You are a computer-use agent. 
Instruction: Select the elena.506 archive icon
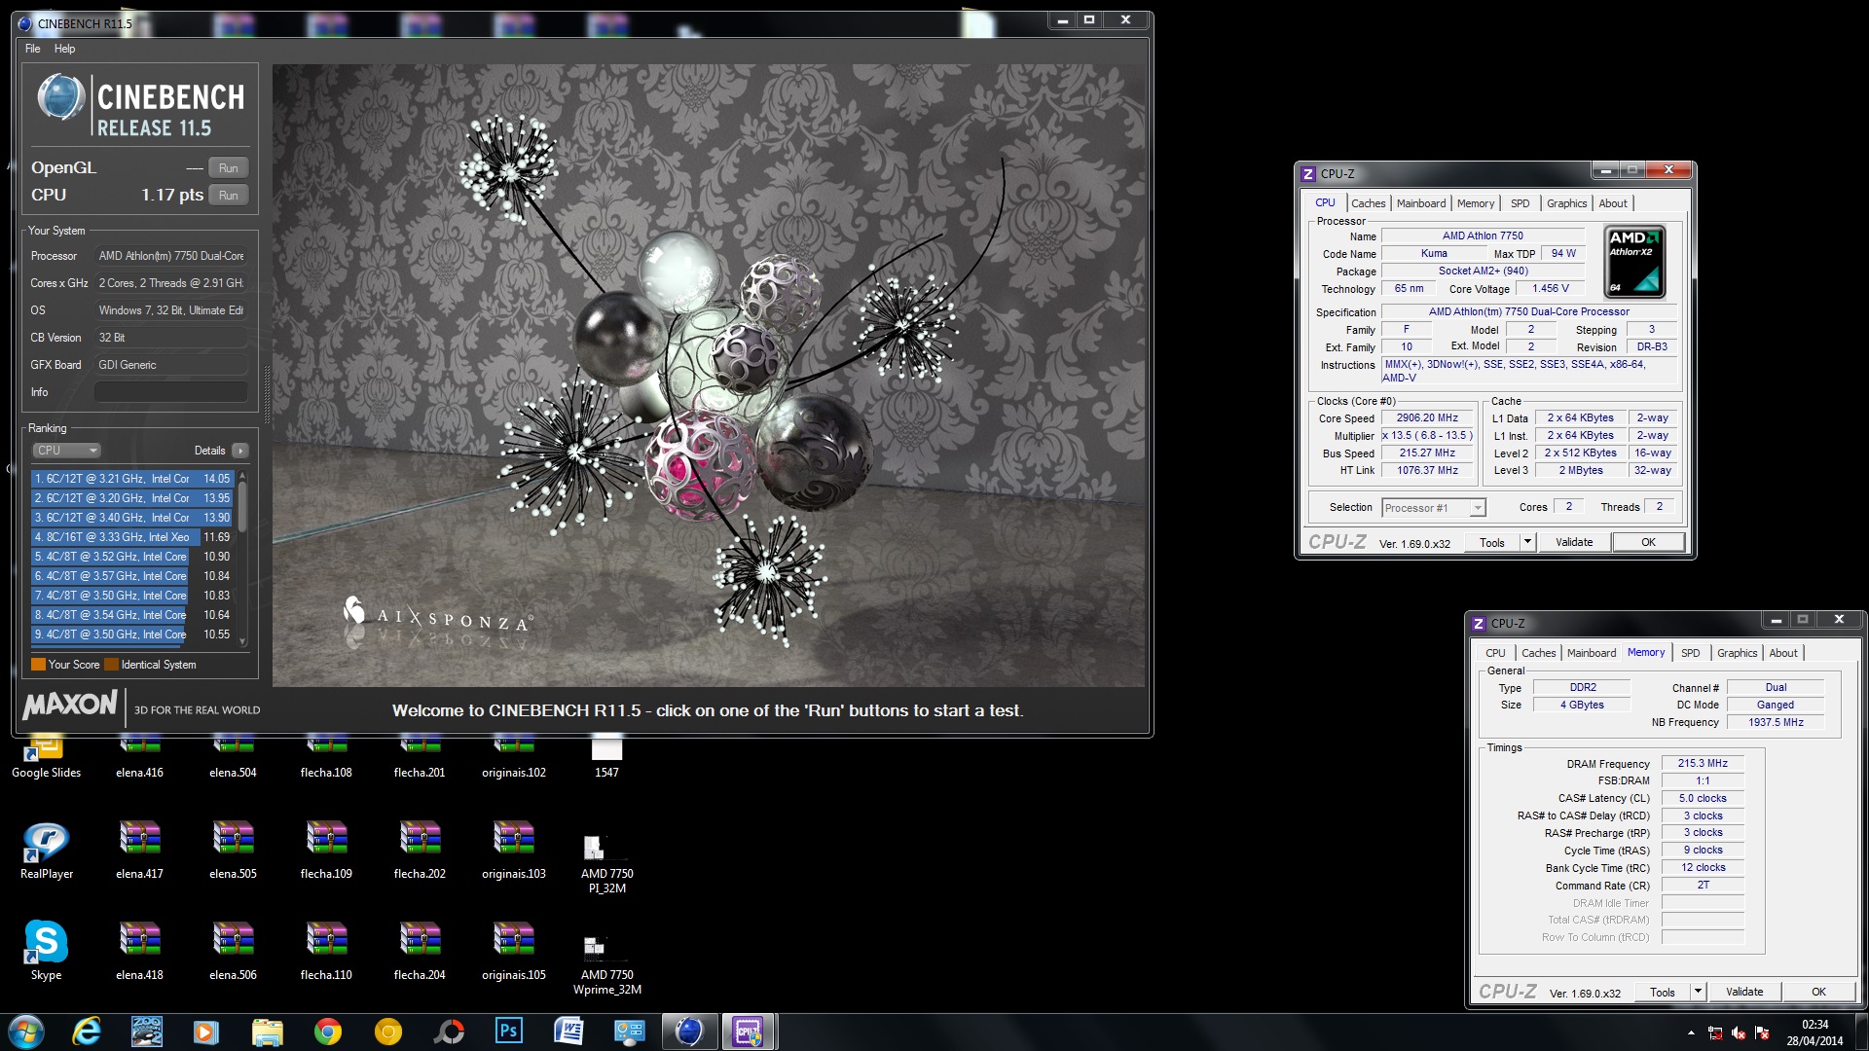tap(233, 950)
